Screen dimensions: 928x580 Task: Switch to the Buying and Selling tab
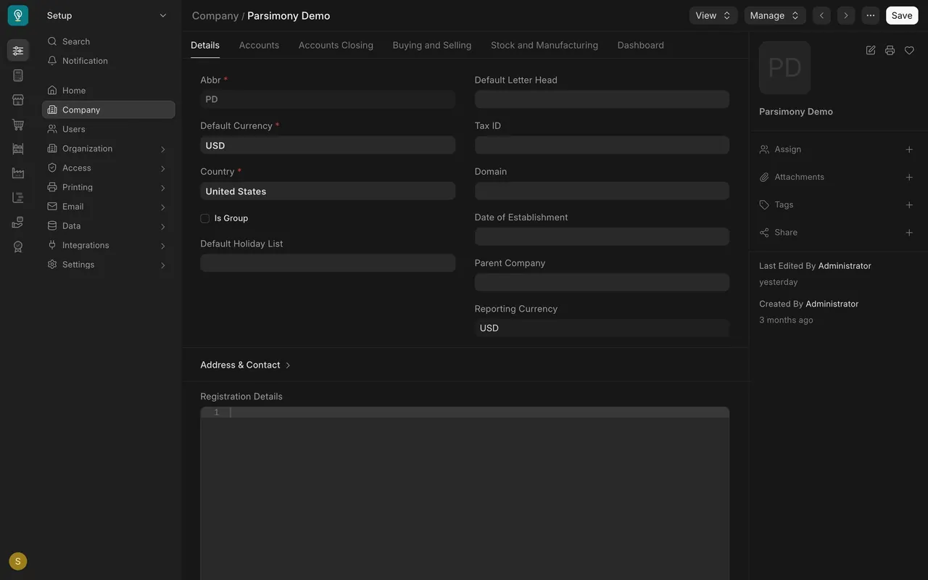coord(432,45)
